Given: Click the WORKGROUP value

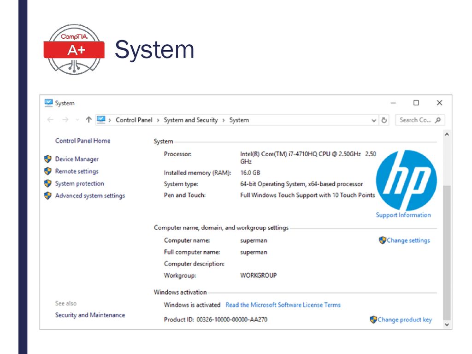Looking at the screenshot, I should click(259, 276).
